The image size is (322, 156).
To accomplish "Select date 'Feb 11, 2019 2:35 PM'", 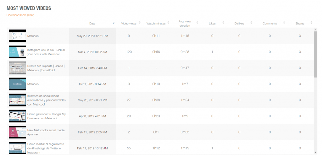I will 92,132.
